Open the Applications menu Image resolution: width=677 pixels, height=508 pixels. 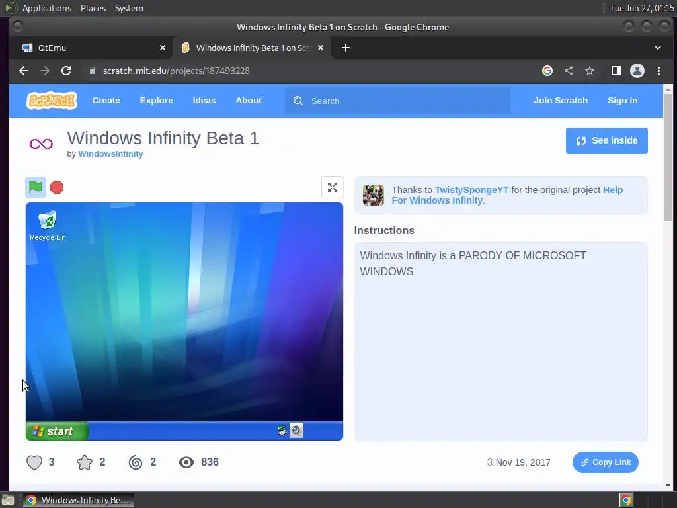(47, 8)
